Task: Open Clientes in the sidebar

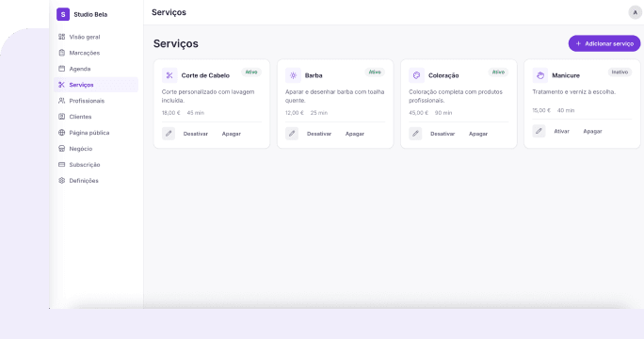Action: coord(96,117)
